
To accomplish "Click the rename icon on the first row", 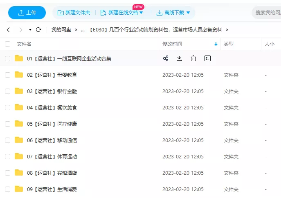I will coord(207,58).
